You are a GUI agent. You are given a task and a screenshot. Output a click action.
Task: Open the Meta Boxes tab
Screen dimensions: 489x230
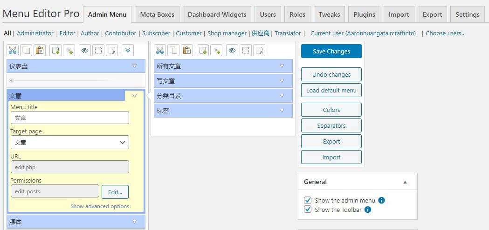pyautogui.click(x=157, y=14)
